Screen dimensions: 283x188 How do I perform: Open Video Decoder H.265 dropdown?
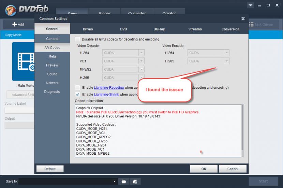coord(123,78)
